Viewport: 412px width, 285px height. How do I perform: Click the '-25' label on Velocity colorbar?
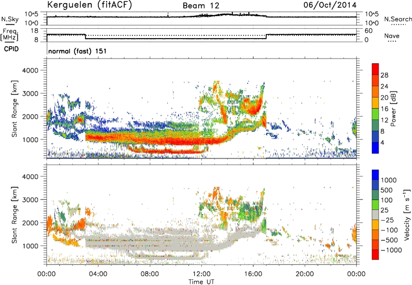[x=387, y=220]
